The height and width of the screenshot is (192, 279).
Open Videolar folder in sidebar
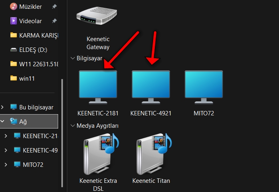[x=29, y=21]
